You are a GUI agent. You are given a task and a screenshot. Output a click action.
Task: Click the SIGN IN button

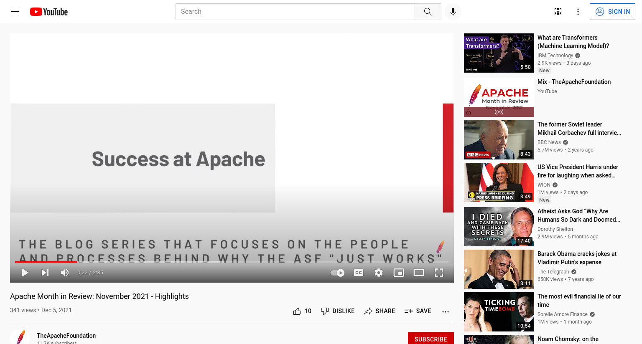612,12
